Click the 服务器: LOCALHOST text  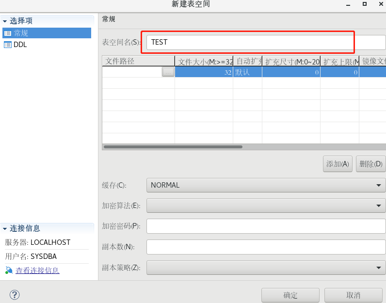[x=38, y=242]
